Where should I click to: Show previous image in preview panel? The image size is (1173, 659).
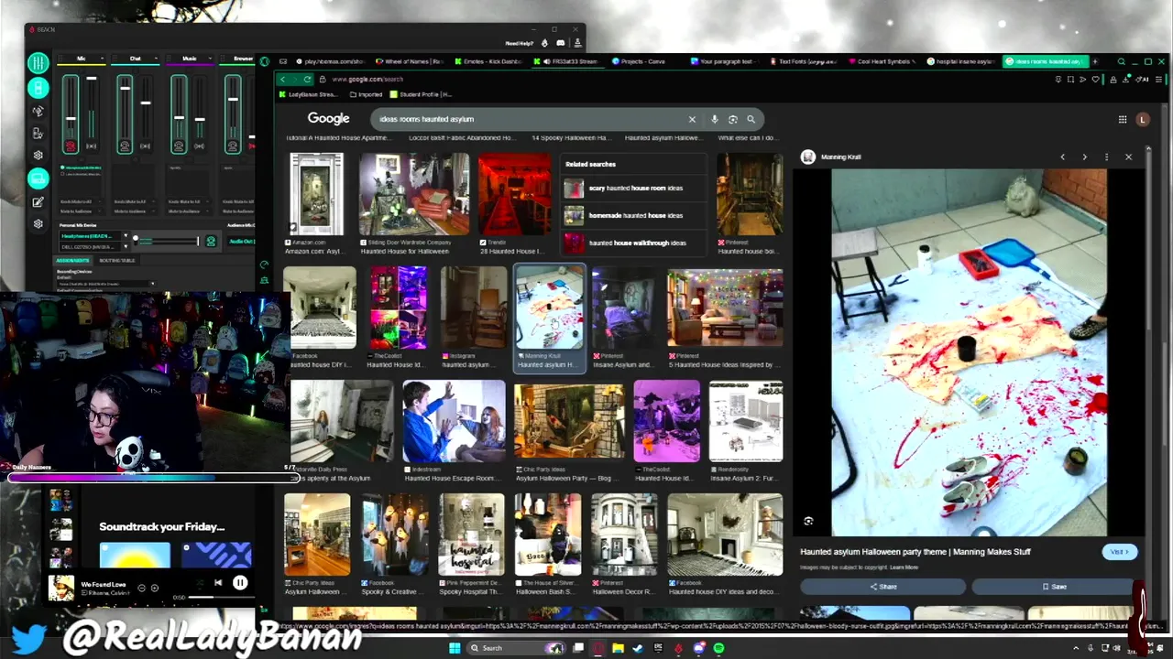click(1062, 157)
